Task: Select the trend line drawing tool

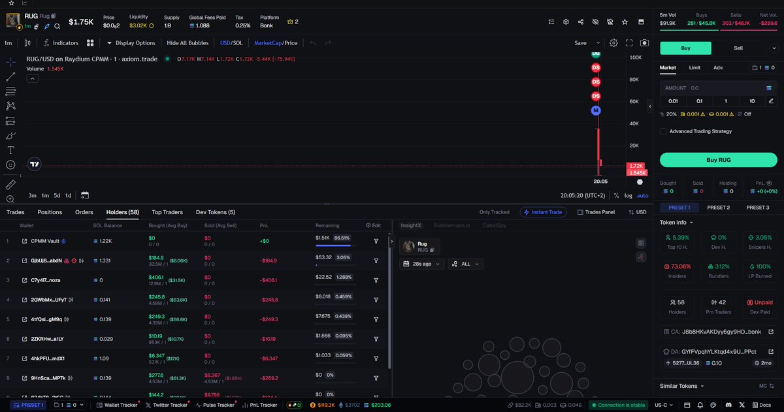Action: tap(10, 76)
